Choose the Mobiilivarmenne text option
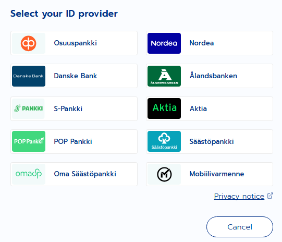The height and width of the screenshot is (242, 282). [x=217, y=174]
